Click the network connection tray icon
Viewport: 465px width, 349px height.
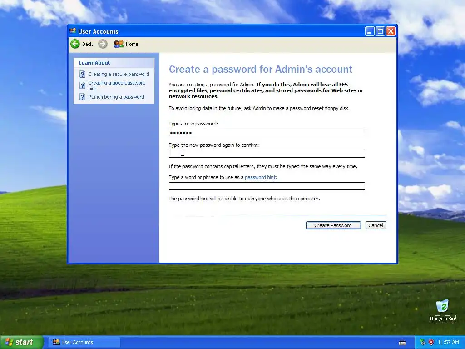click(x=423, y=343)
